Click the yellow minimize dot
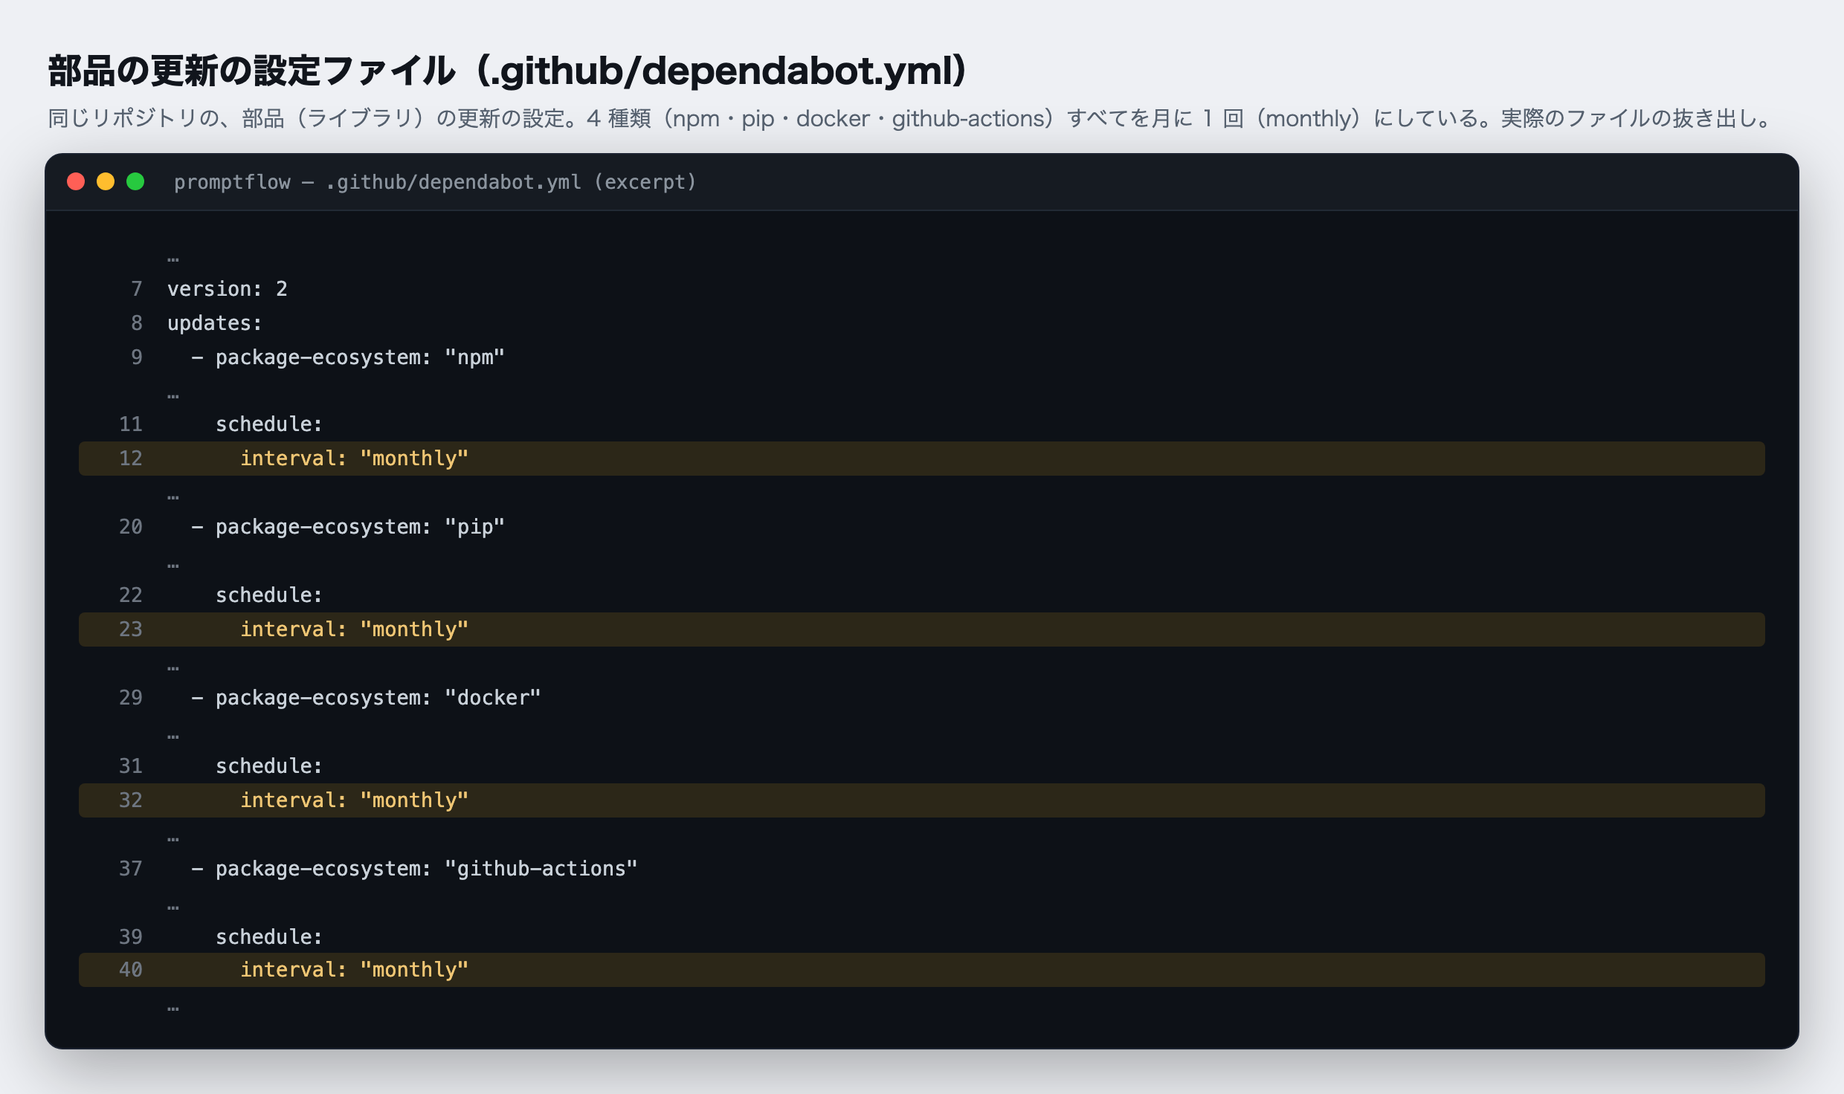 tap(106, 182)
